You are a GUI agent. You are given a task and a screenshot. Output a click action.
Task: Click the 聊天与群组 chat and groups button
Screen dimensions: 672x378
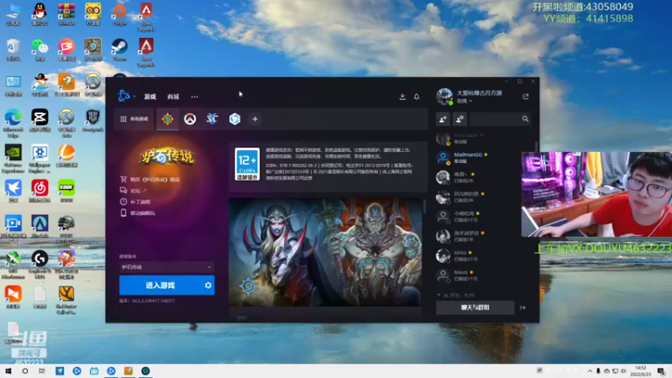tap(475, 307)
